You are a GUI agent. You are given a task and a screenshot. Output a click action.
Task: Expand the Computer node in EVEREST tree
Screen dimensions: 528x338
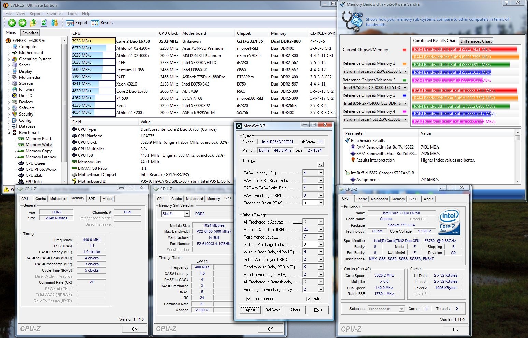point(9,47)
